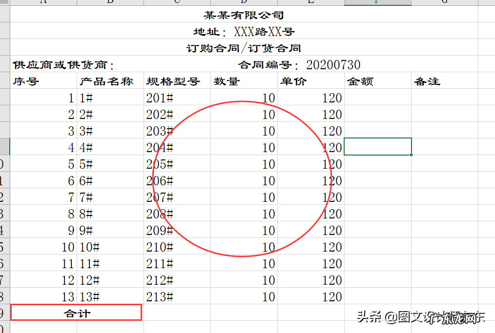Select the 地址：XXX路XX号 address cell
This screenshot has height=333, width=495.
point(244,31)
